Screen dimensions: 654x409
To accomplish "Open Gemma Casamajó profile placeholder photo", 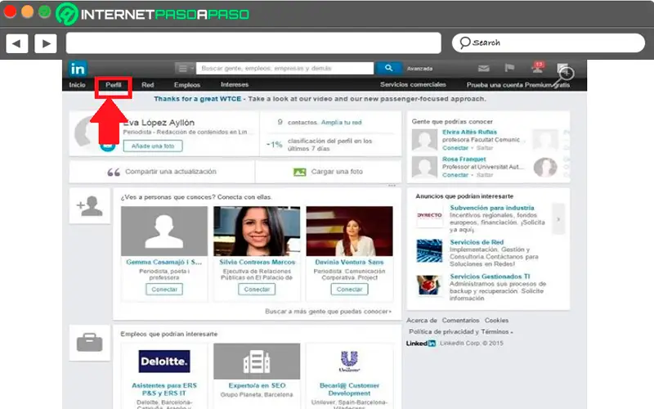I will point(164,231).
